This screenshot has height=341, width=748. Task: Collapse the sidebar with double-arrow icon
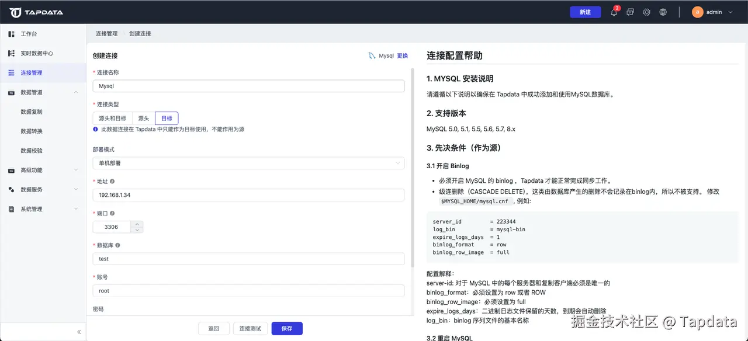click(79, 332)
